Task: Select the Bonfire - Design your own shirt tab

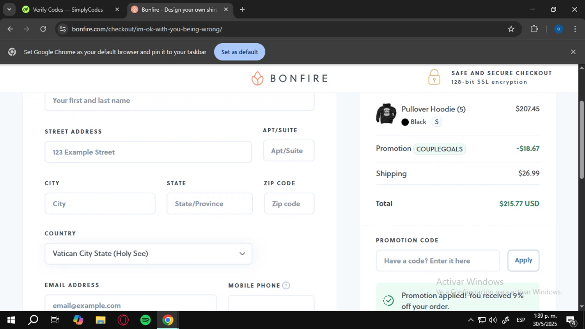Action: pyautogui.click(x=179, y=10)
